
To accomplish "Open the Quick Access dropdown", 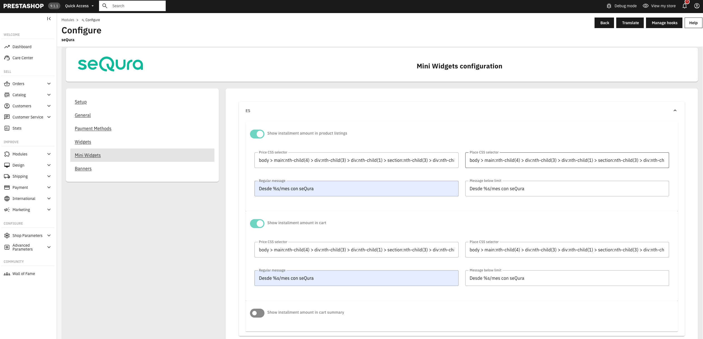I will pyautogui.click(x=79, y=6).
